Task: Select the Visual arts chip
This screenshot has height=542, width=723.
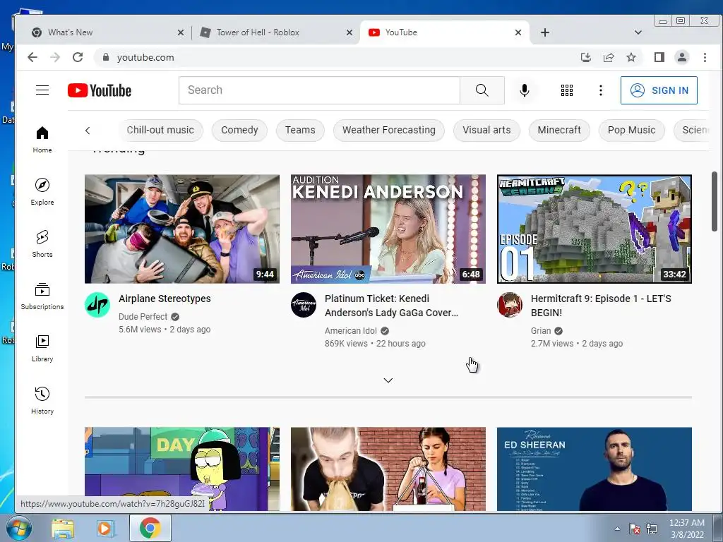Action: tap(486, 130)
